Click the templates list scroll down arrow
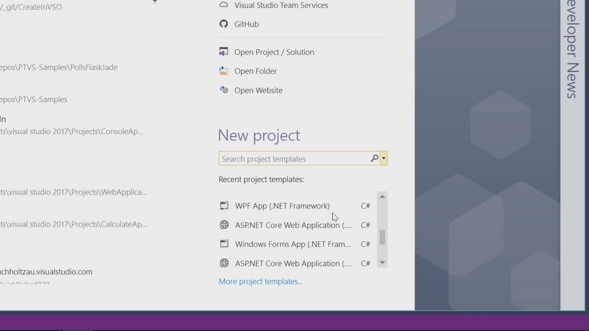 click(382, 263)
